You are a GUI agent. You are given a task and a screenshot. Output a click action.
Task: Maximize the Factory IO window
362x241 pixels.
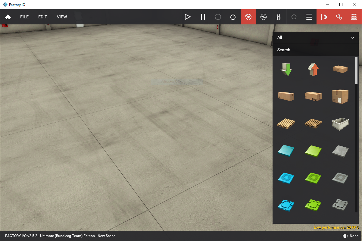pyautogui.click(x=341, y=5)
